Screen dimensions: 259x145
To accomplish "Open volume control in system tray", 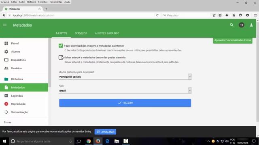I will click(x=227, y=141).
